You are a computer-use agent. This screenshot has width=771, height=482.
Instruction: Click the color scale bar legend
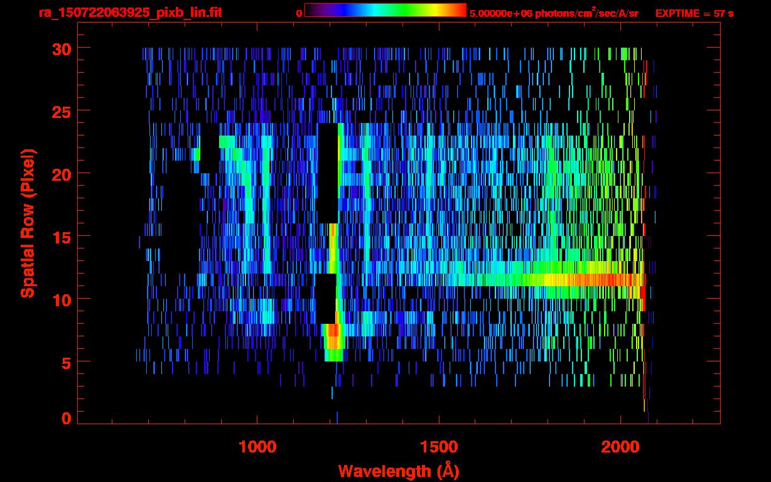tap(385, 10)
